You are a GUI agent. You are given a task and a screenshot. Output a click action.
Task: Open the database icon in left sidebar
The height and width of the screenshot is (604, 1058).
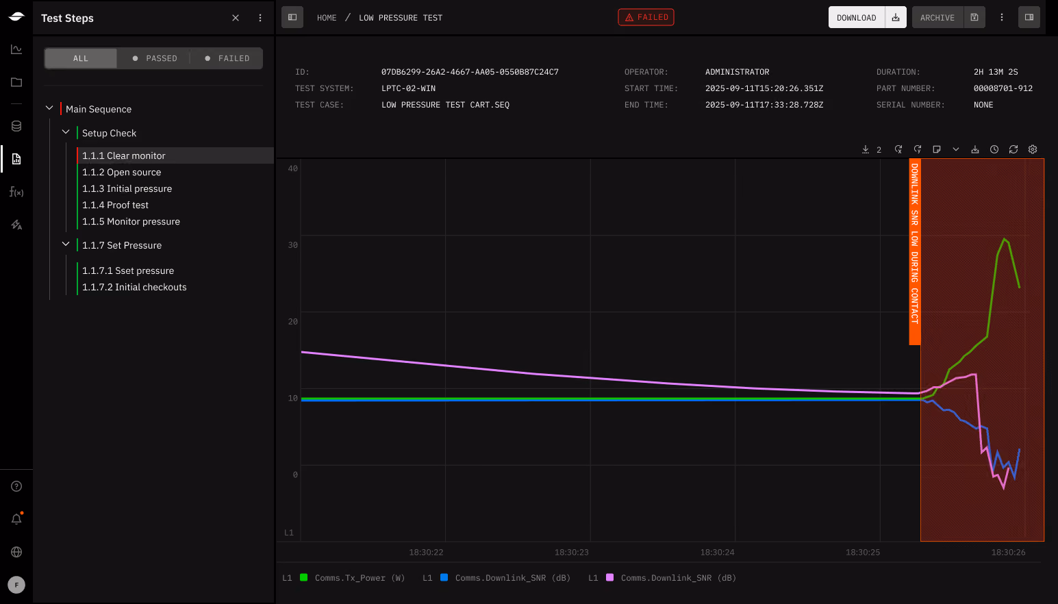pyautogui.click(x=16, y=126)
